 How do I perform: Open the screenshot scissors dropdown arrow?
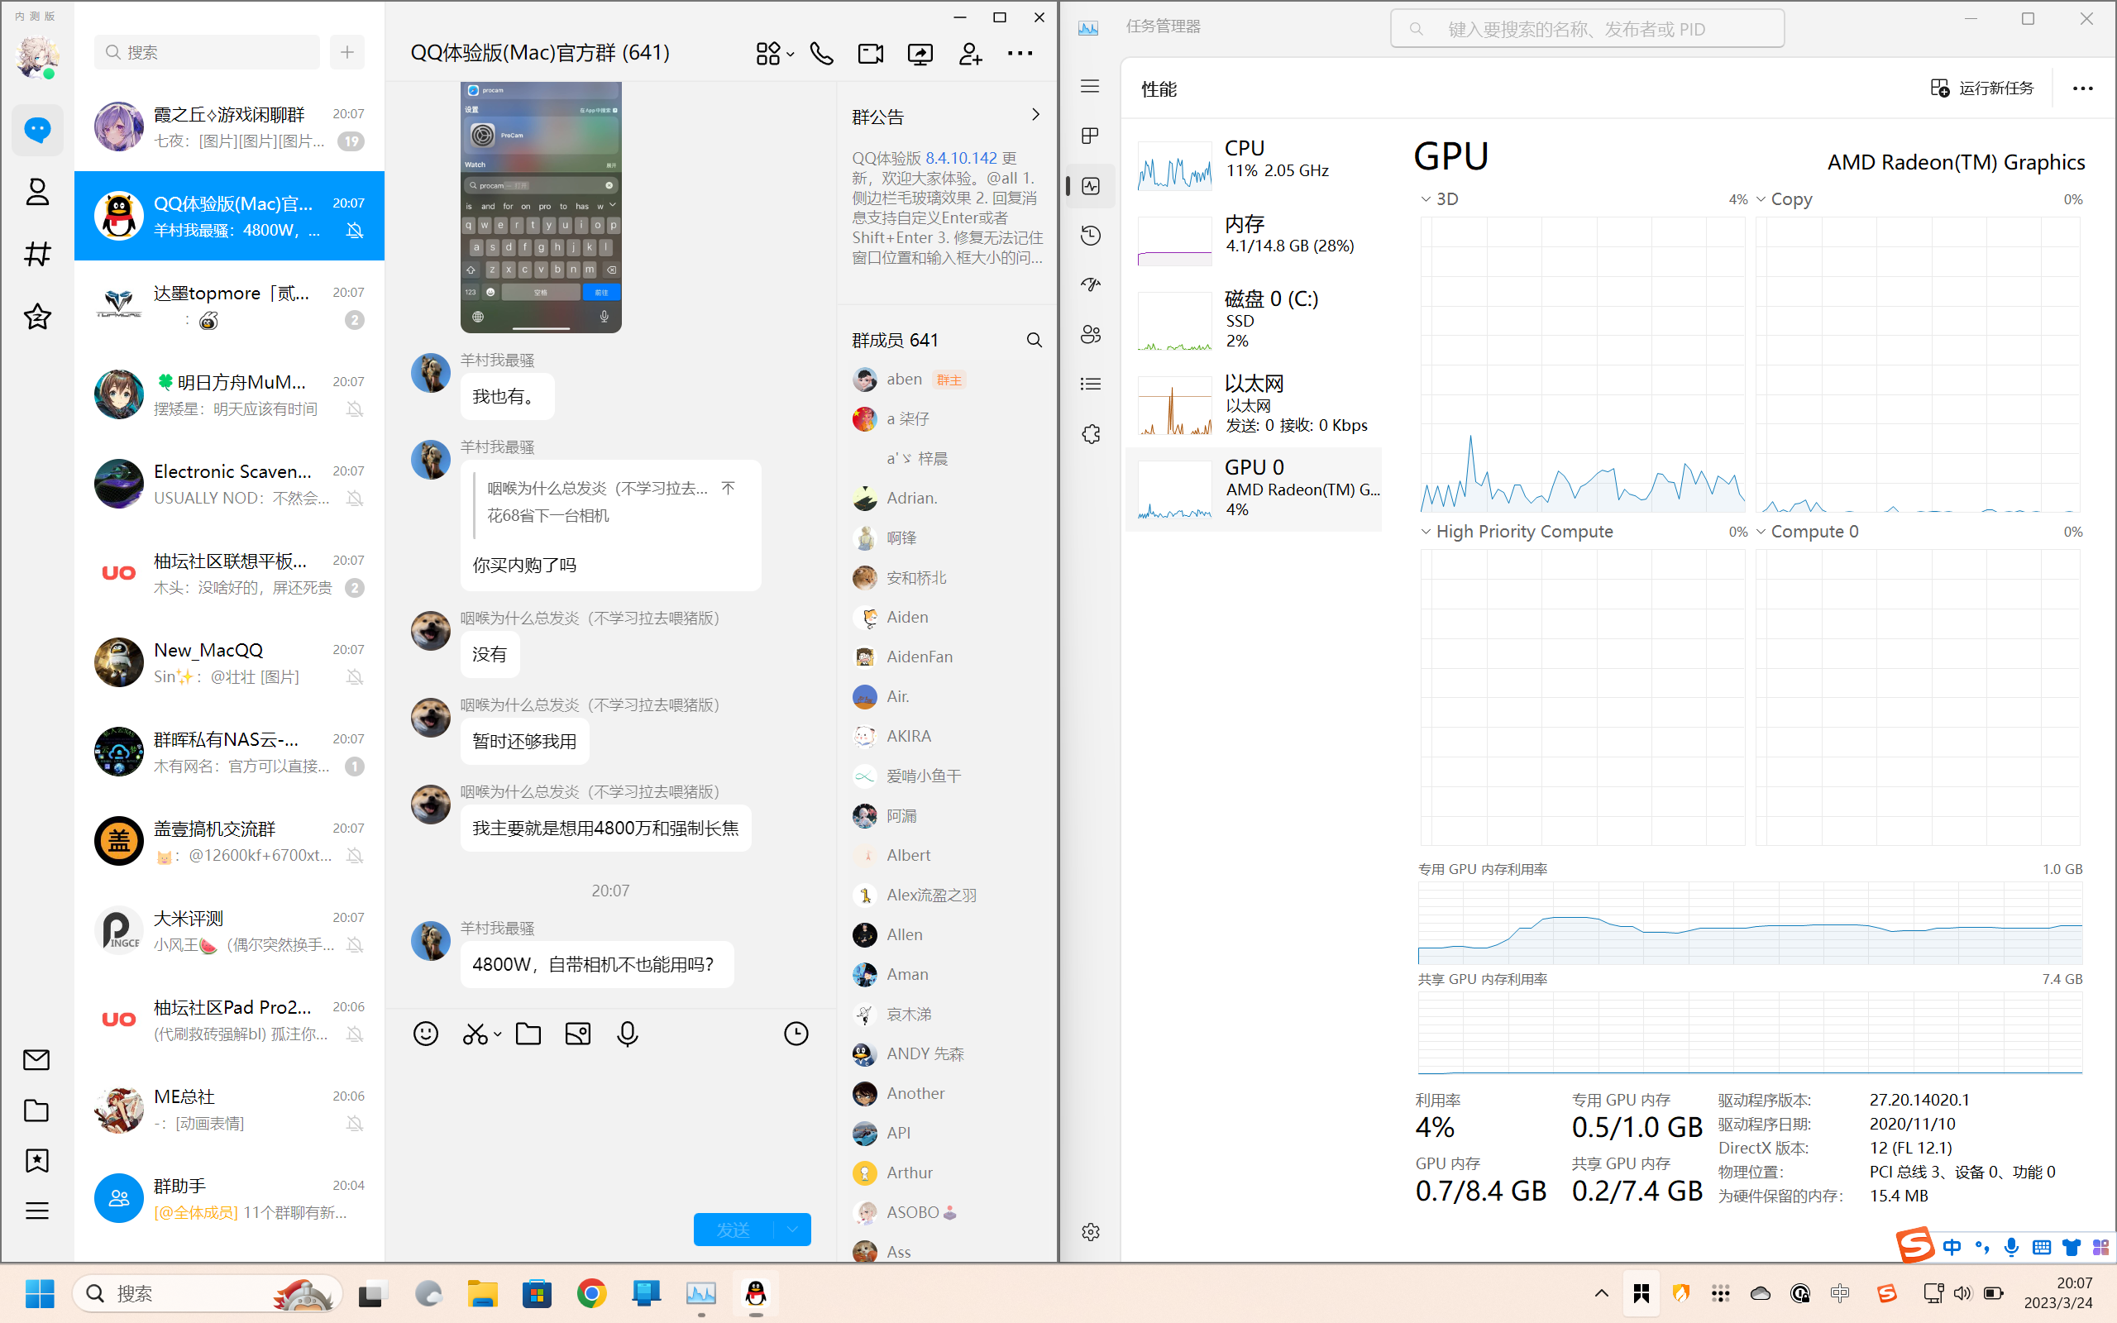(x=498, y=1034)
